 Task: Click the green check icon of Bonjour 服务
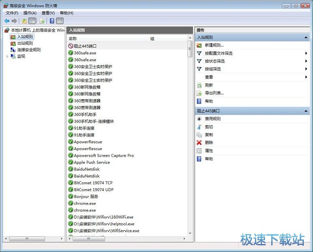tap(71, 197)
